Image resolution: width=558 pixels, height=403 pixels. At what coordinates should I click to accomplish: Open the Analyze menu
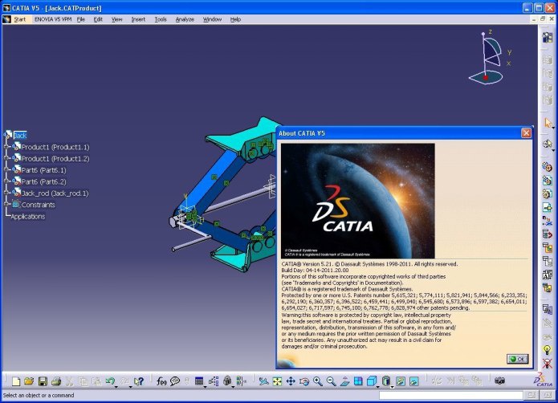(x=185, y=19)
